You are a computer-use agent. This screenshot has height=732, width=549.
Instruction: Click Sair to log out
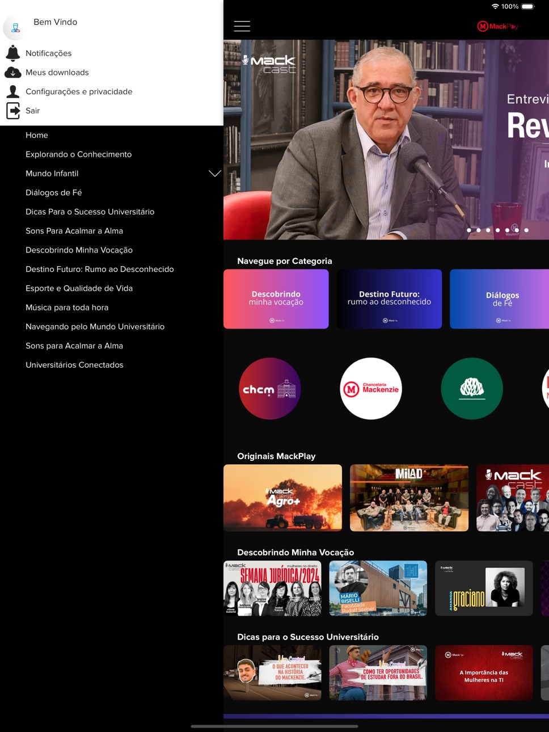click(32, 111)
